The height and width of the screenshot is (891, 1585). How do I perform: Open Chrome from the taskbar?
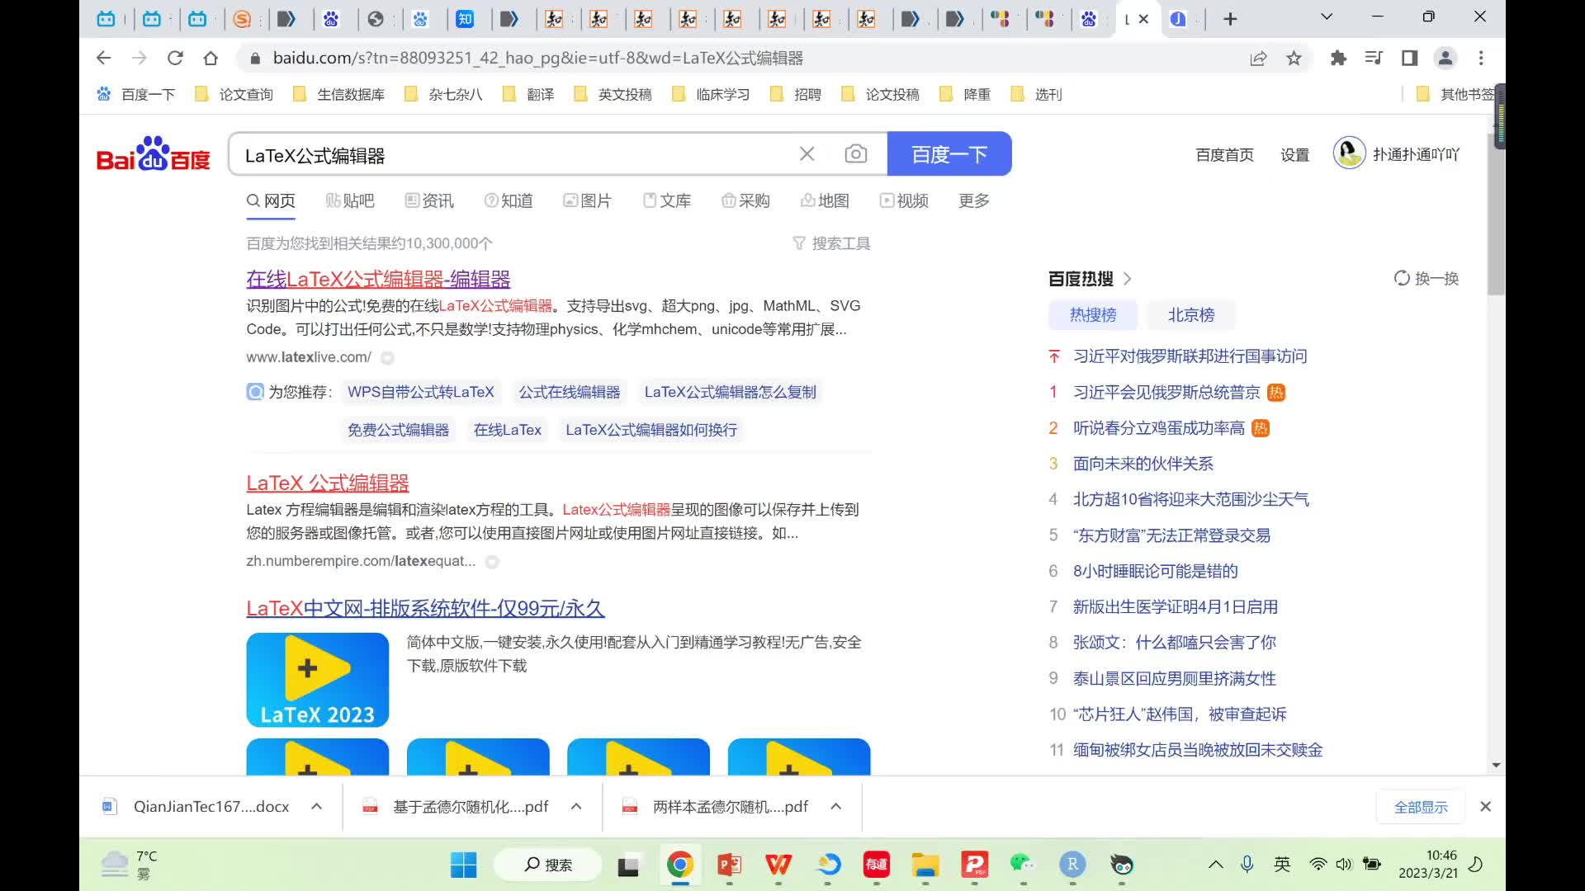(679, 865)
